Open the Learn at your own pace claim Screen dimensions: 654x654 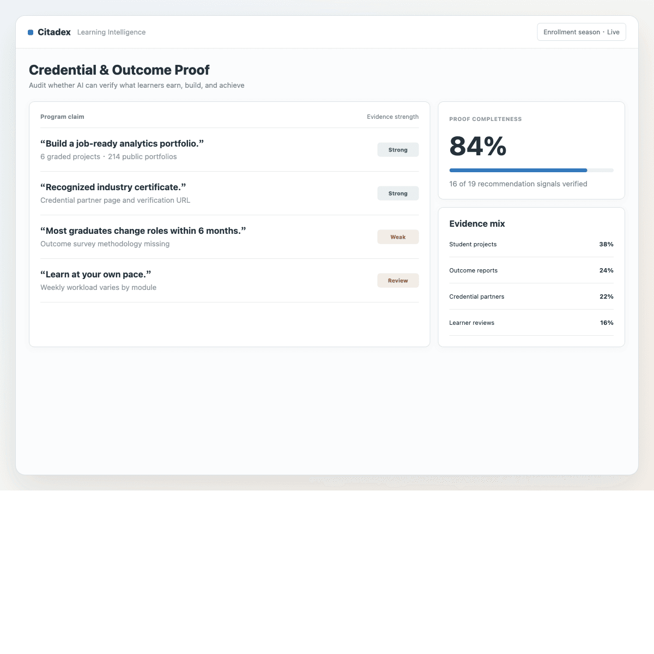tap(229, 281)
